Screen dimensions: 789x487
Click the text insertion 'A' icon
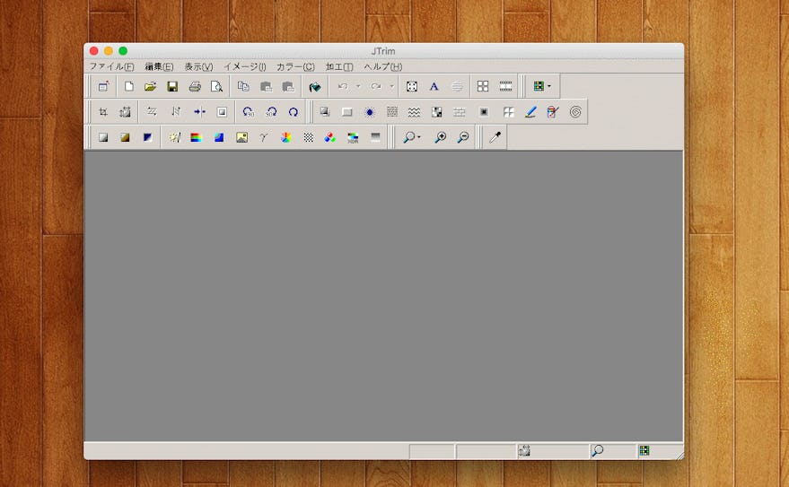[x=434, y=87]
